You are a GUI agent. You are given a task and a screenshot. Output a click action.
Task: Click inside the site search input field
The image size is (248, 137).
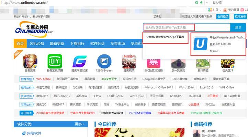(x=187, y=28)
